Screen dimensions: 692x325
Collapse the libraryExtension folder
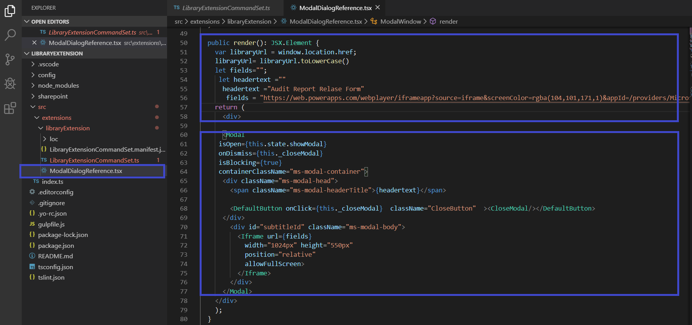(x=41, y=128)
